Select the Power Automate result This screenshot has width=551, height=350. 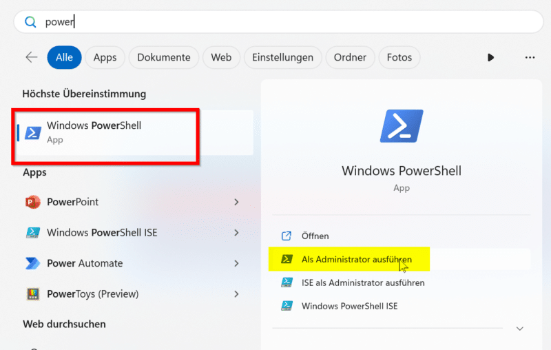[x=85, y=263]
